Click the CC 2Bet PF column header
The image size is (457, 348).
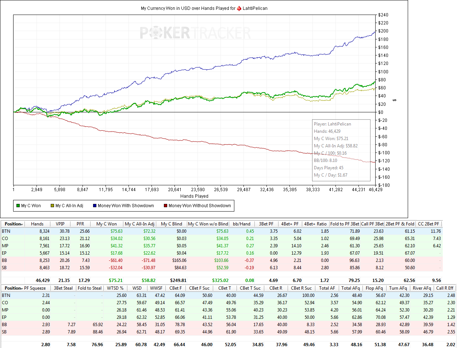tap(429, 224)
